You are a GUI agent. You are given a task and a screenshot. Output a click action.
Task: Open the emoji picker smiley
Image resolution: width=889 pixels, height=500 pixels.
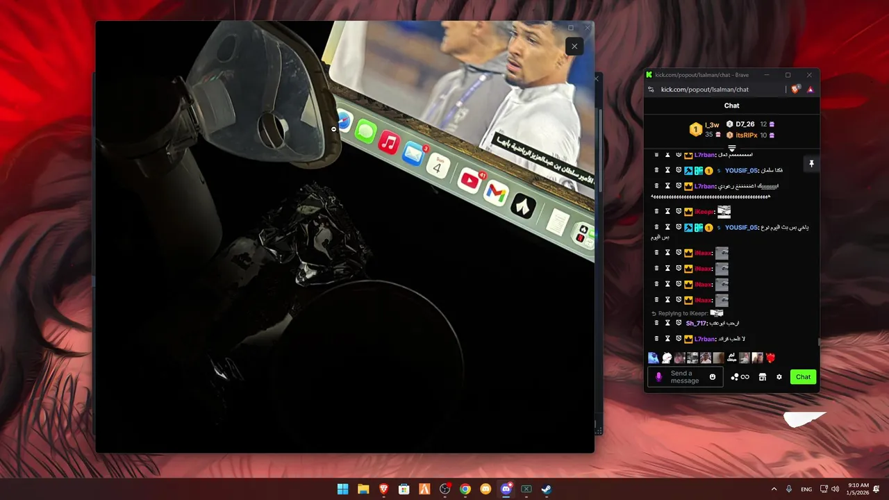pyautogui.click(x=712, y=377)
